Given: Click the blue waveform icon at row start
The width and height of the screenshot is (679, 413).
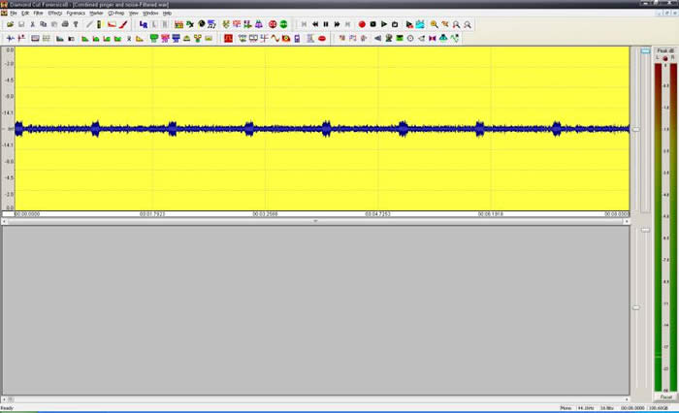Looking at the screenshot, I should click(11, 39).
